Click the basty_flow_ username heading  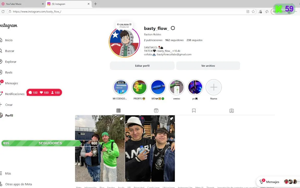[156, 28]
